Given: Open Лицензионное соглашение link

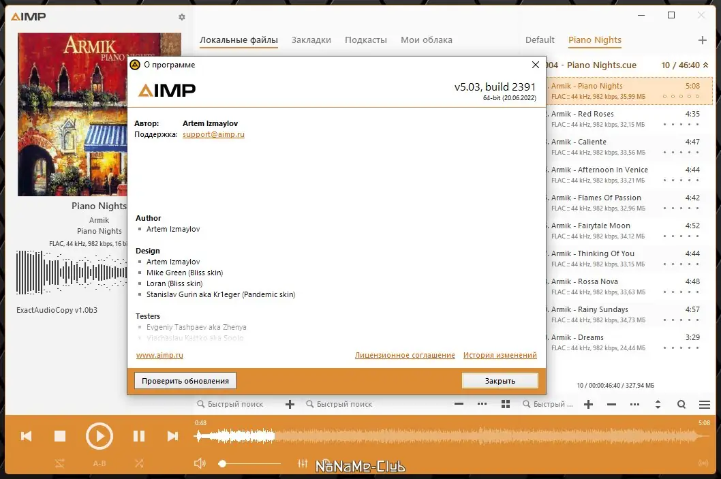Looking at the screenshot, I should [405, 356].
